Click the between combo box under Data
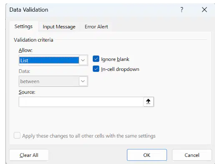 [x=53, y=81]
